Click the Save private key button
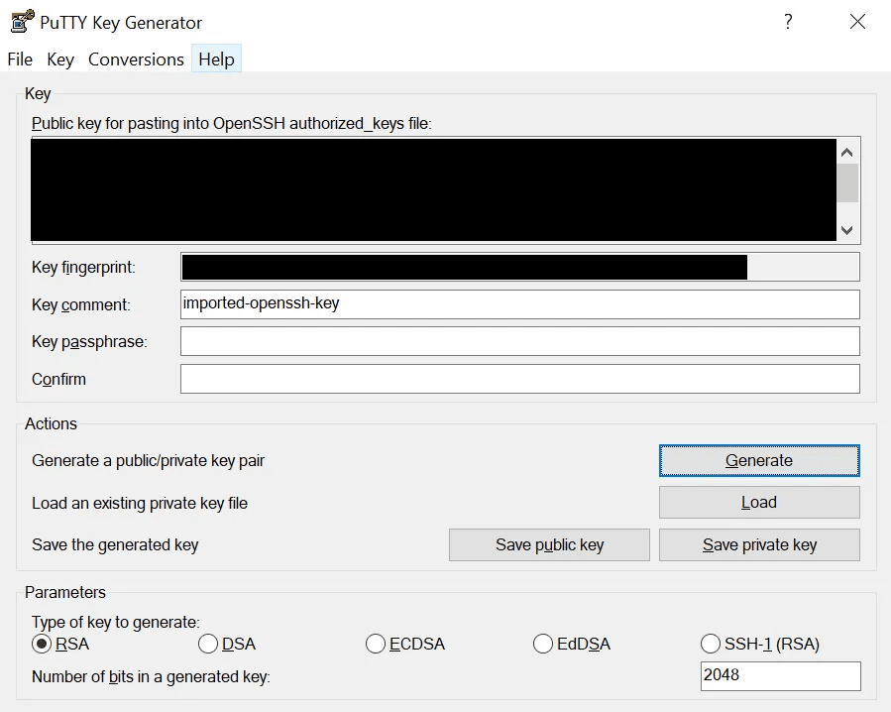This screenshot has height=712, width=891. (x=759, y=544)
